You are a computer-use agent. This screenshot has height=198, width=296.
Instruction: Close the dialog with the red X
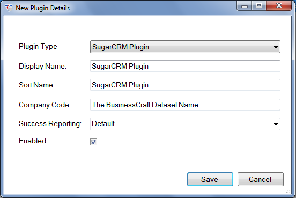[x=279, y=6]
